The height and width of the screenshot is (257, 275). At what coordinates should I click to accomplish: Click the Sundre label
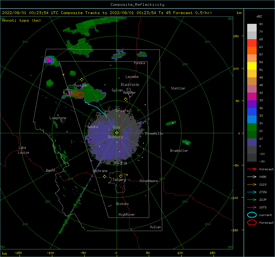[93, 127]
